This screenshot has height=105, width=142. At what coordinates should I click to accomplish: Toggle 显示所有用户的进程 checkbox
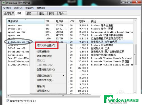[x=8, y=101]
